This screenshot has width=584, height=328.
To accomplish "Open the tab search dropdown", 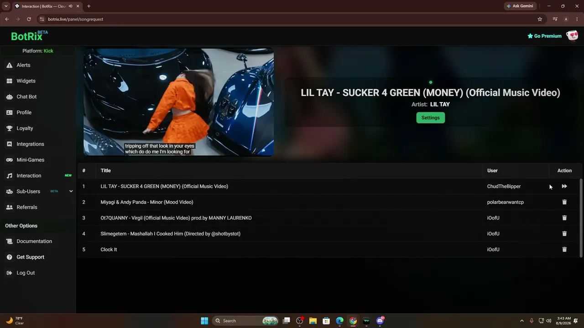I will tap(6, 6).
